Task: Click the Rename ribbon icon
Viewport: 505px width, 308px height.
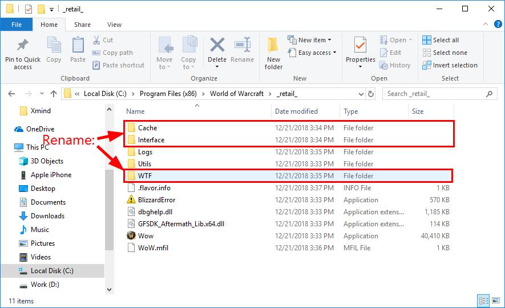Action: (x=242, y=45)
